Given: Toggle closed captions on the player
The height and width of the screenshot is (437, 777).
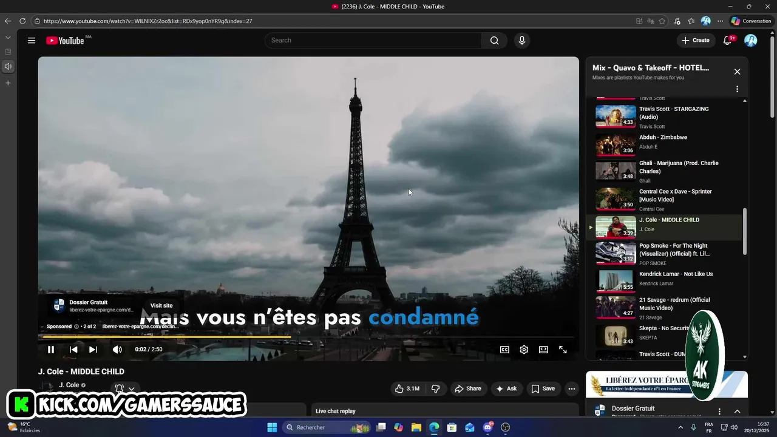Looking at the screenshot, I should pyautogui.click(x=504, y=350).
